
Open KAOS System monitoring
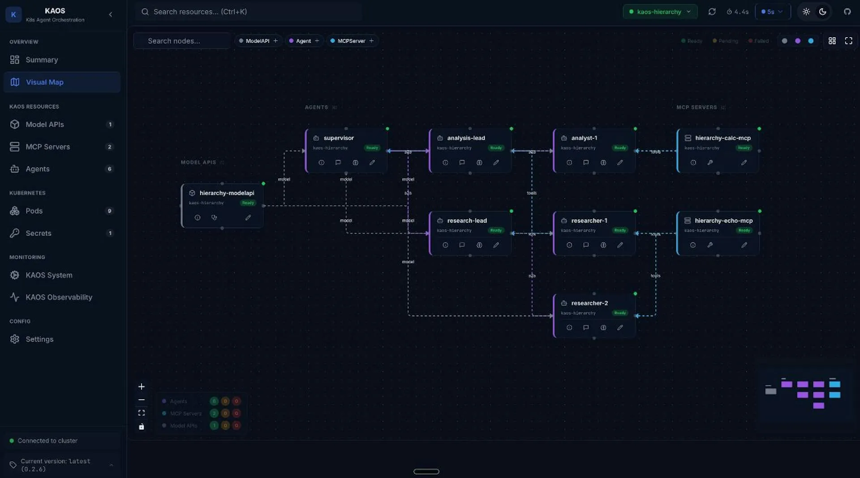[62, 275]
